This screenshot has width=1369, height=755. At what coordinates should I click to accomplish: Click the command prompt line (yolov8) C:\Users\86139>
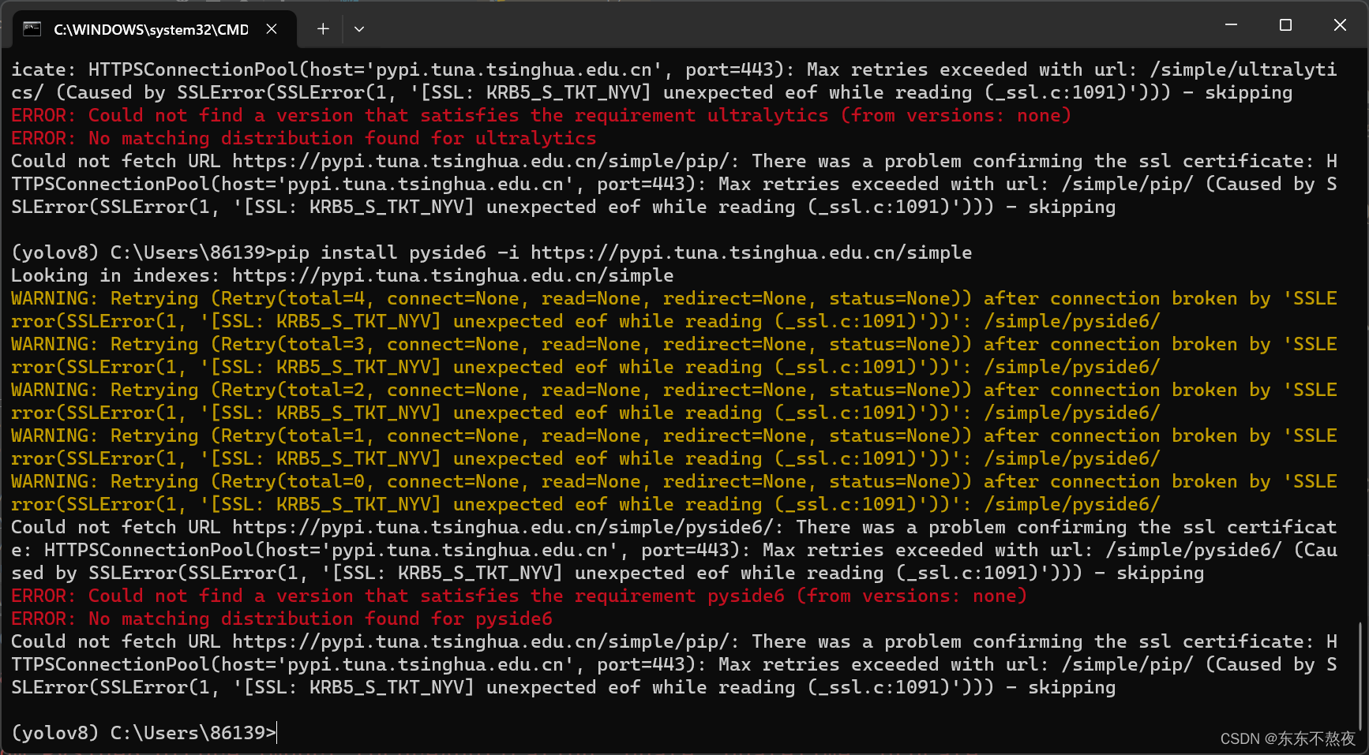[x=144, y=733]
